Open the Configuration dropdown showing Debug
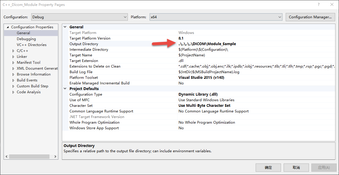This screenshot has height=175, width=339. tap(125, 17)
